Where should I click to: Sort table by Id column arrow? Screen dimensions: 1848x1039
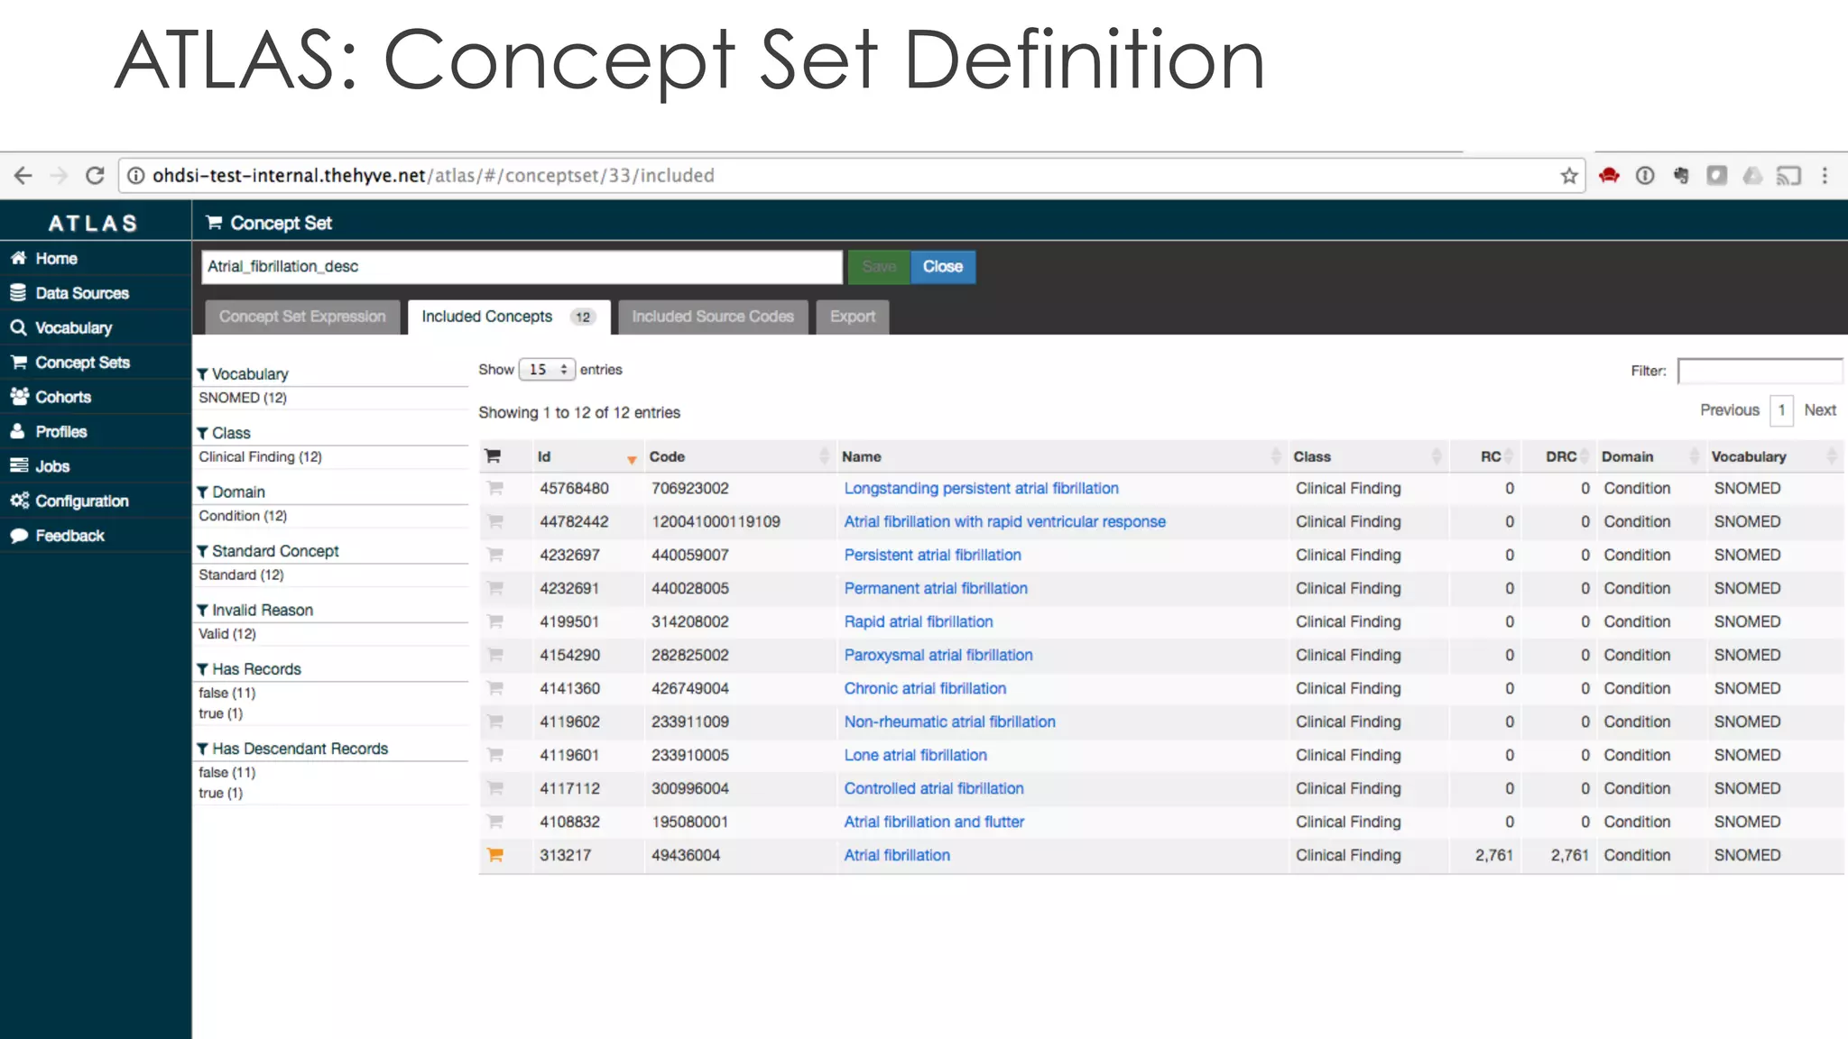tap(632, 458)
